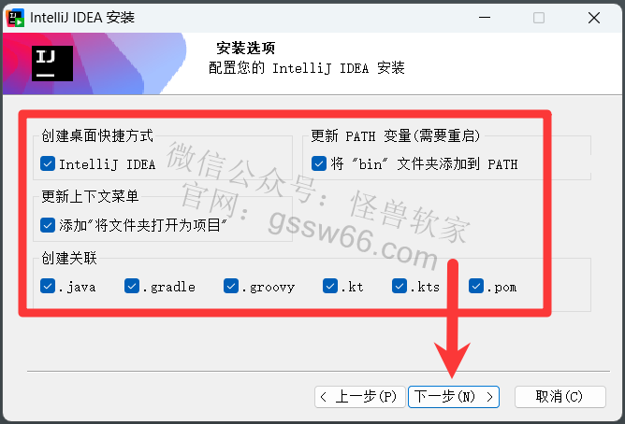Toggle the add "bin" folder to PATH checkbox
Screen dimensions: 625x424
(319, 163)
